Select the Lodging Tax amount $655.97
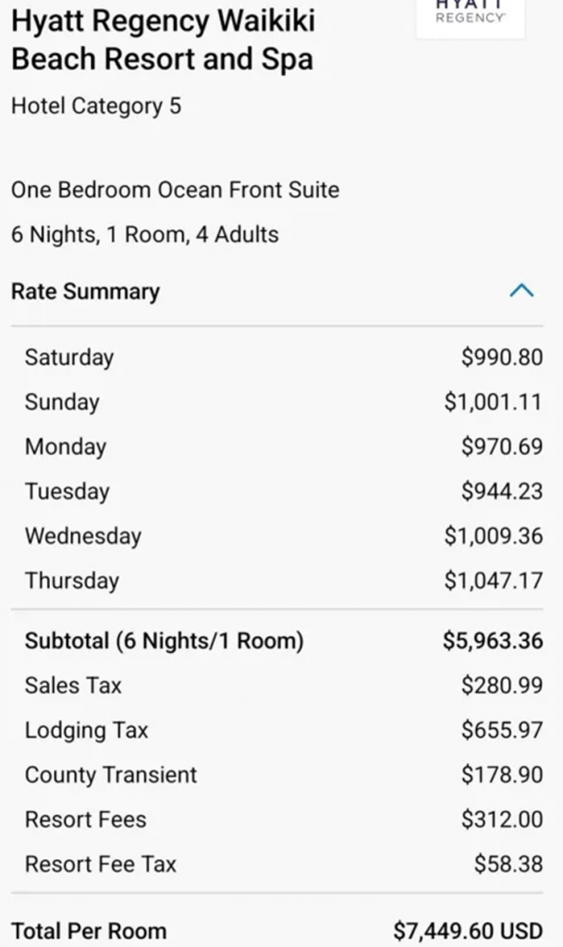563x947 pixels. 501,730
